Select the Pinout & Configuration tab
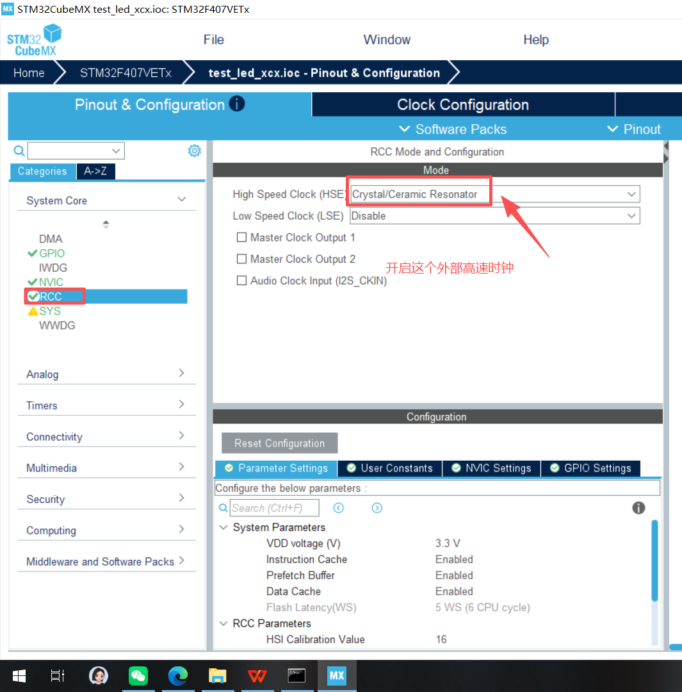This screenshot has height=692, width=682. [x=159, y=104]
